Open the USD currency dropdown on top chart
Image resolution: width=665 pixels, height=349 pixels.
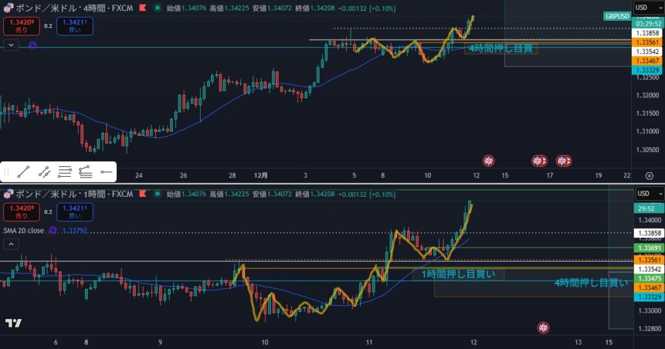pyautogui.click(x=647, y=8)
